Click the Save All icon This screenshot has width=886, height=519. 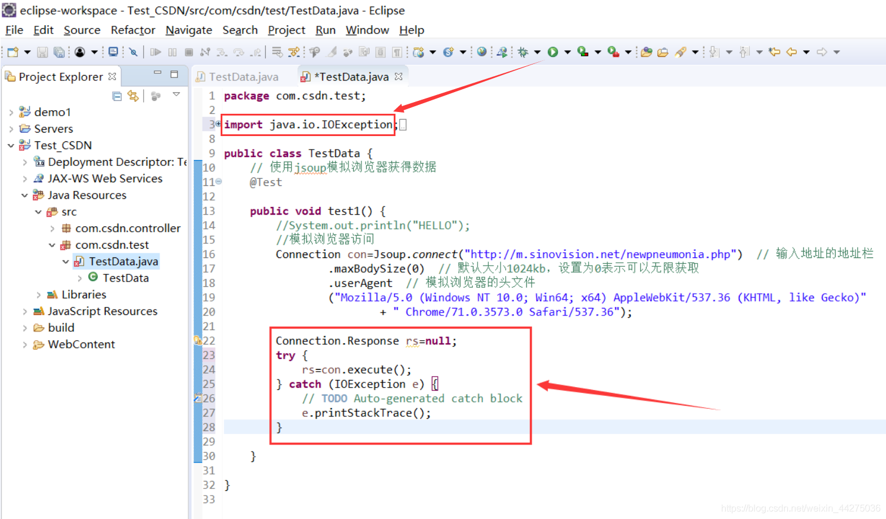pos(59,52)
